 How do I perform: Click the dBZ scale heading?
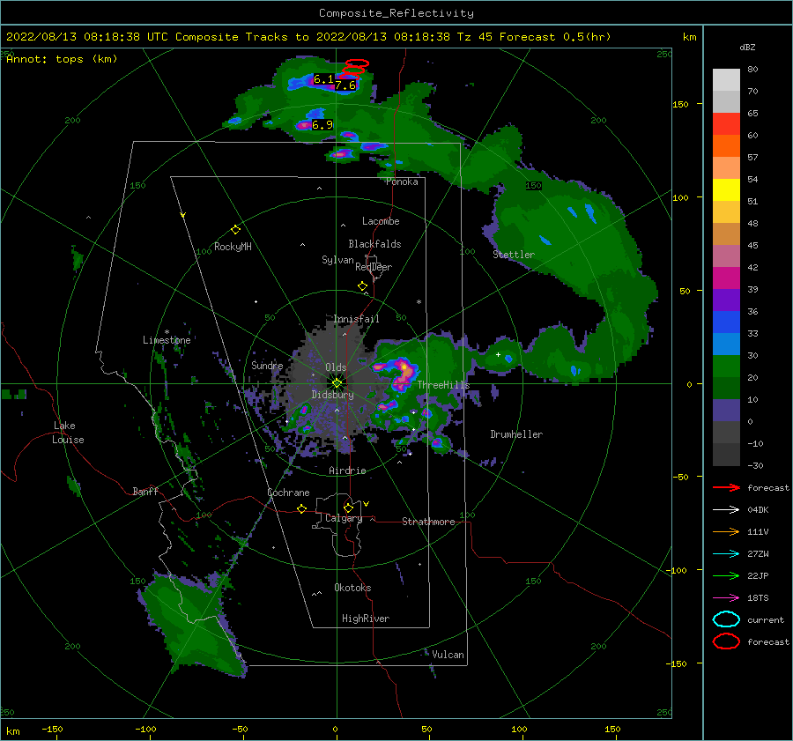[747, 47]
